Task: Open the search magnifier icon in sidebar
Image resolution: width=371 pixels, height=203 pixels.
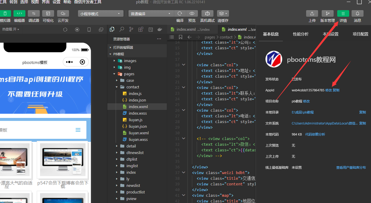Action: tap(122, 29)
